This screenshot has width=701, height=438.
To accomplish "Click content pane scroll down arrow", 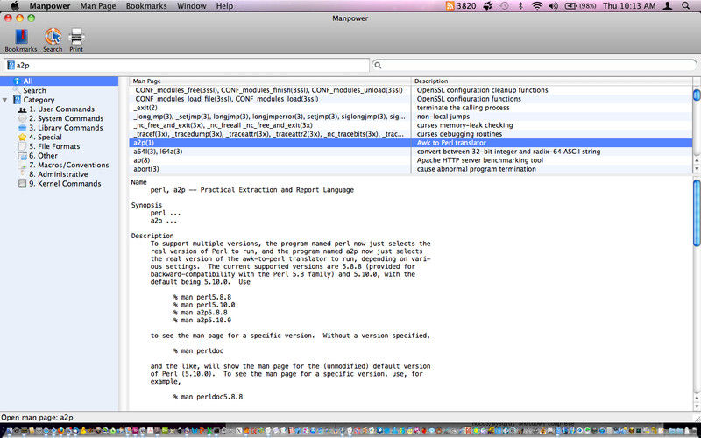I will point(697,406).
